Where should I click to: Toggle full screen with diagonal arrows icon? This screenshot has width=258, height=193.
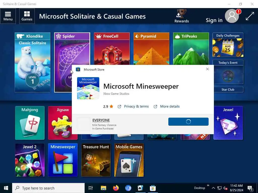(x=250, y=16)
